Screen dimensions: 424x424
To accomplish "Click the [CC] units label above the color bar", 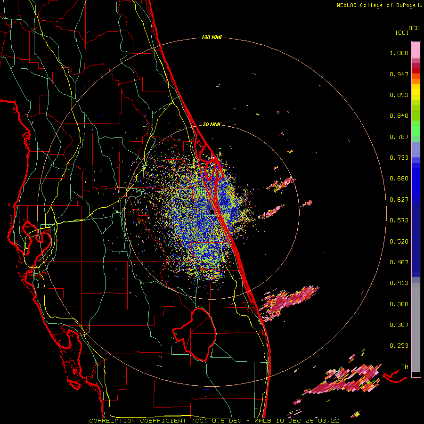I will [402, 33].
